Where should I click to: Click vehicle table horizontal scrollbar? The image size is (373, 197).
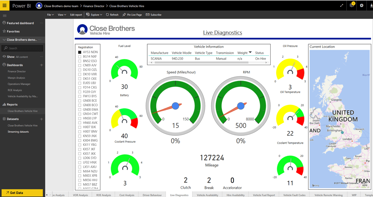point(202,63)
